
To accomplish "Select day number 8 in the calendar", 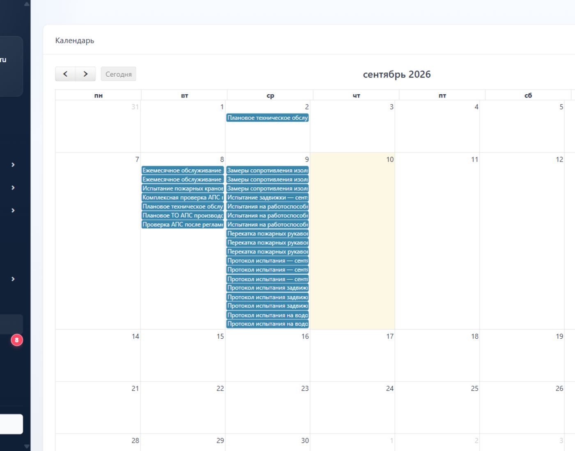I will [x=222, y=159].
